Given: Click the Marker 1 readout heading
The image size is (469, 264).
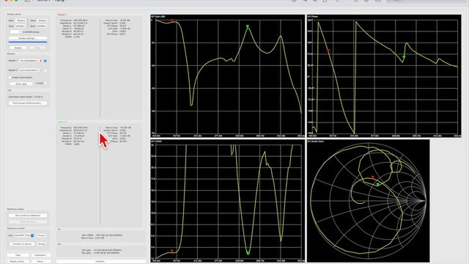Looking at the screenshot, I should click(62, 15).
